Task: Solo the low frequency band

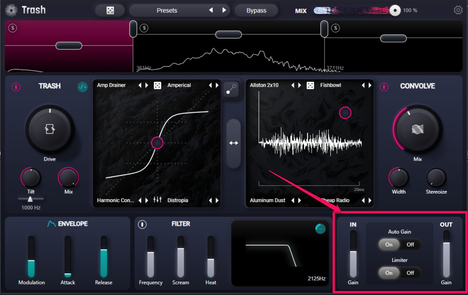Action: 13,28
